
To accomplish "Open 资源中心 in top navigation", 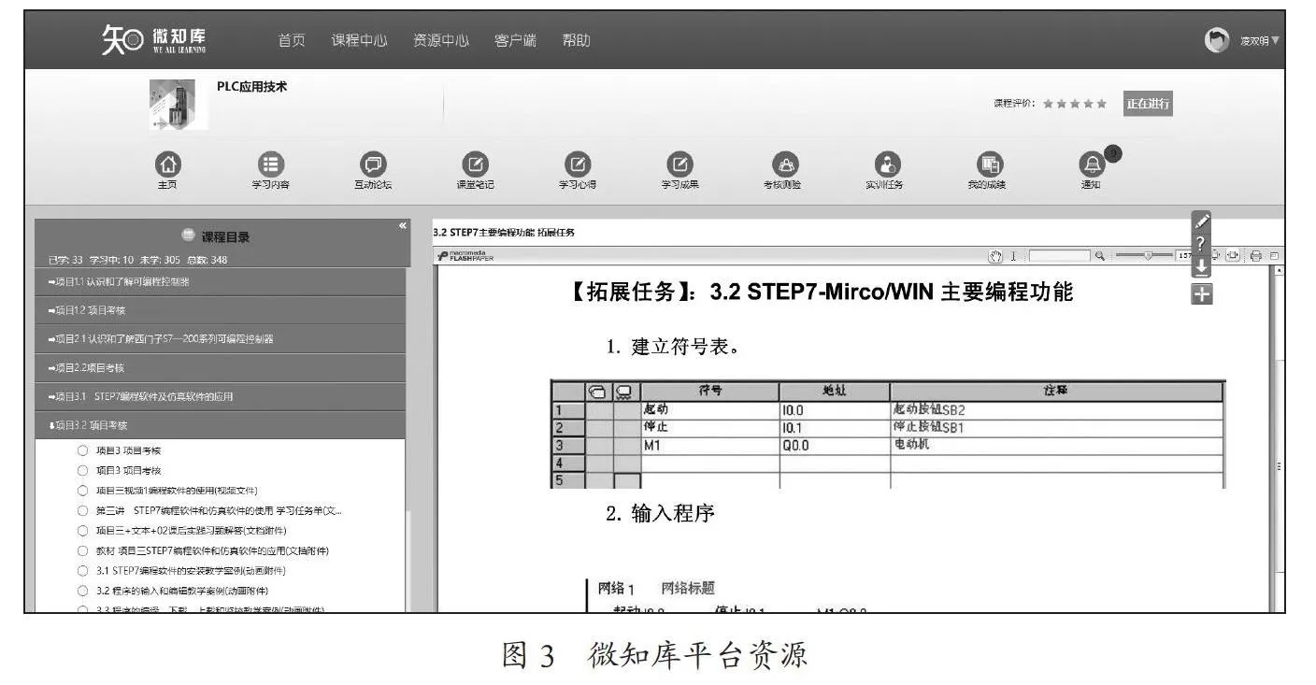I will pyautogui.click(x=441, y=41).
